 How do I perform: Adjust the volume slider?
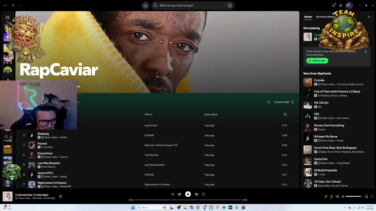pos(353,196)
